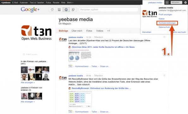
Task: Open the Circles icon in toolbar
Action: (73, 10)
